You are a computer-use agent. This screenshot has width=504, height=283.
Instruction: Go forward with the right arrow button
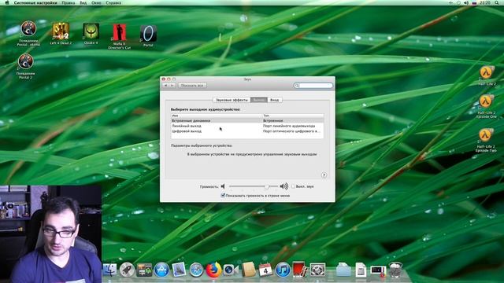pos(172,86)
